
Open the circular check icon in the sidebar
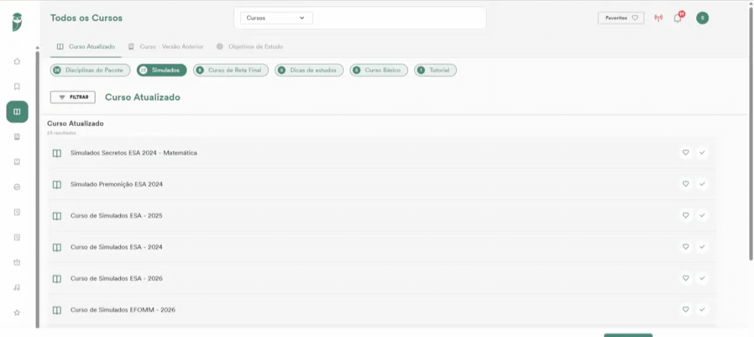[17, 187]
